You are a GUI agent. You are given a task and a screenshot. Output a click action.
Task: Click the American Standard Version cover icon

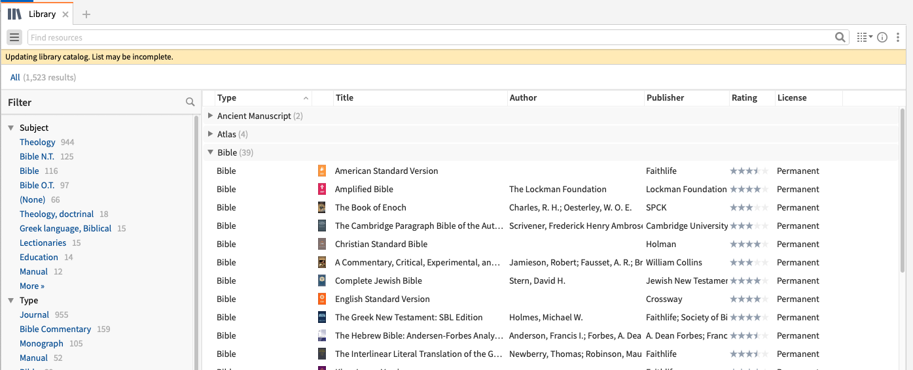pos(321,171)
